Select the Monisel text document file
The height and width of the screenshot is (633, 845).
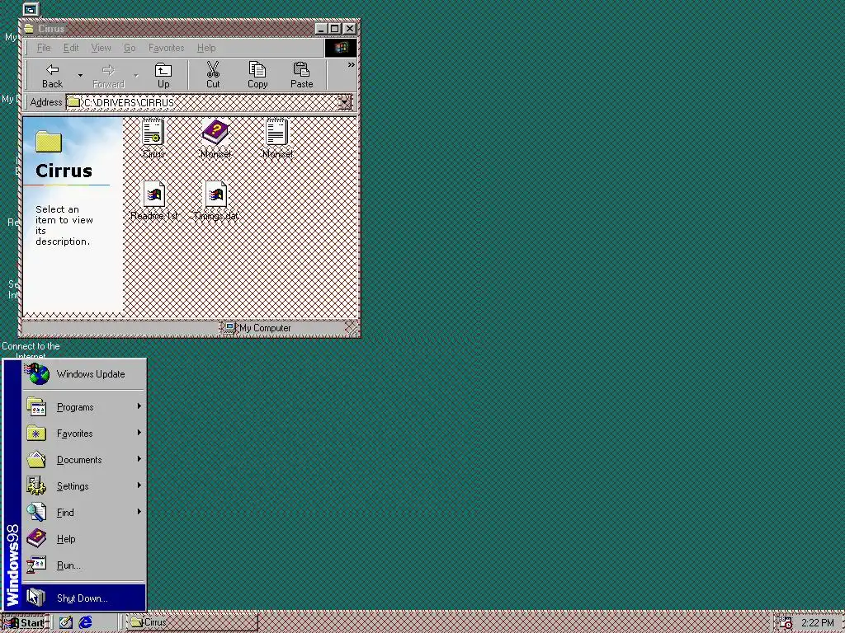click(x=277, y=138)
